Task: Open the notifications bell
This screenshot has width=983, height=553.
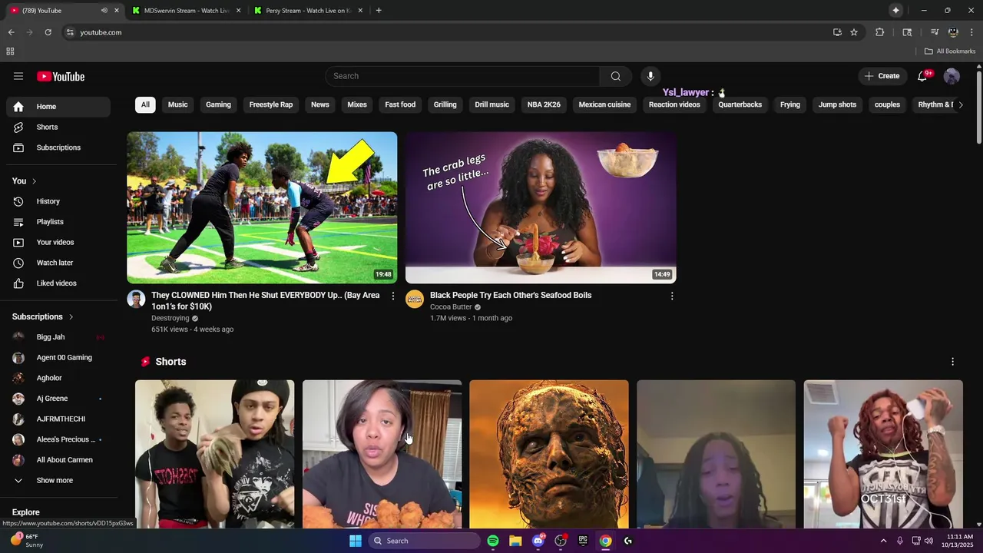Action: [x=922, y=76]
